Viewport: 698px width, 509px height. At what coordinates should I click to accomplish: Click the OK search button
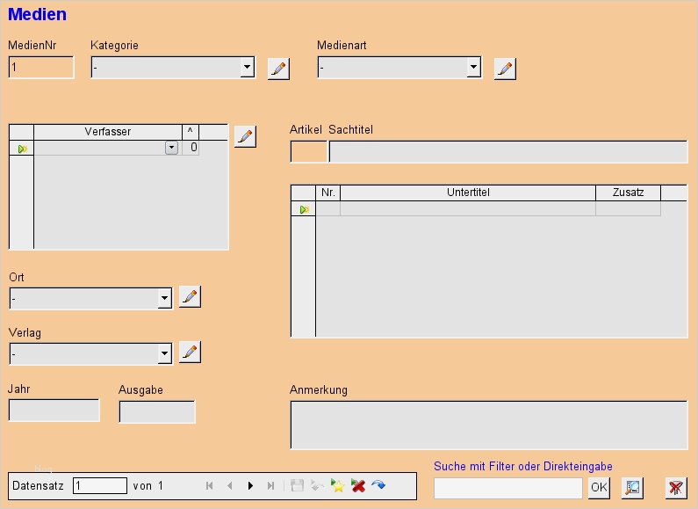click(x=599, y=488)
